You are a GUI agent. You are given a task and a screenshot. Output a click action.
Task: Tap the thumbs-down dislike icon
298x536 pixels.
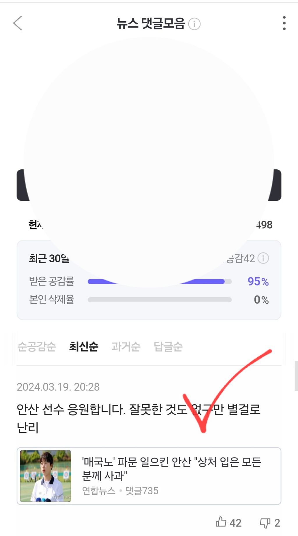(265, 523)
